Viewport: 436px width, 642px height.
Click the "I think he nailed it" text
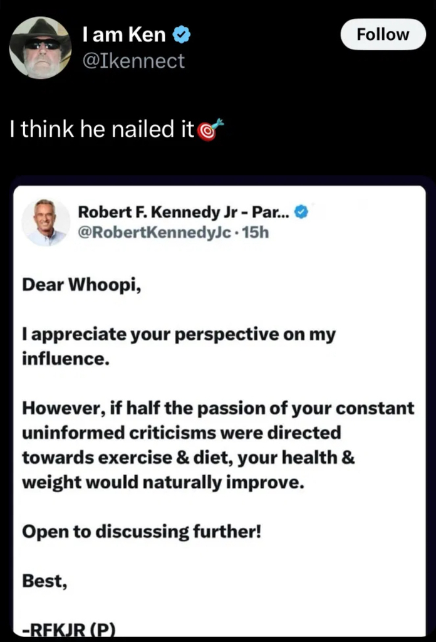103,130
